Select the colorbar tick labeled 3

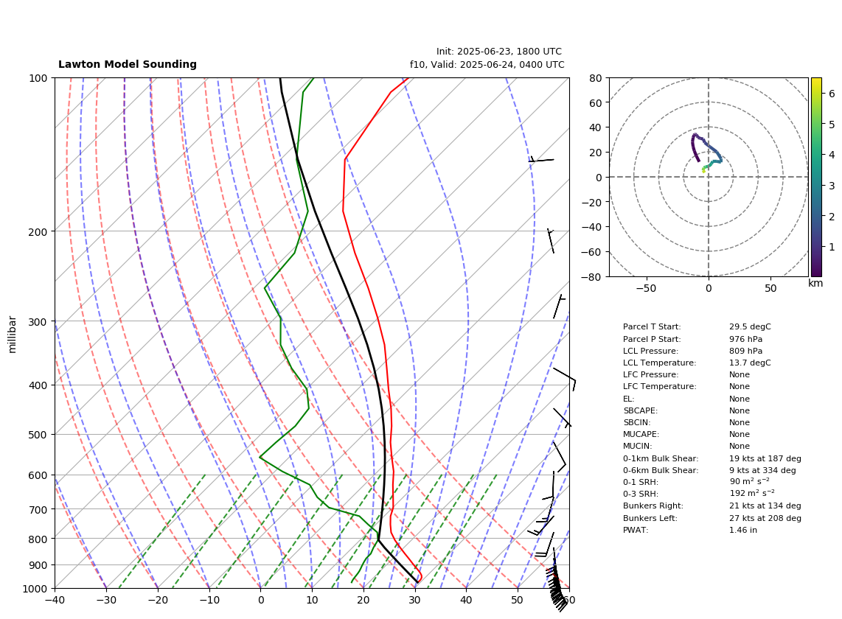pos(832,186)
